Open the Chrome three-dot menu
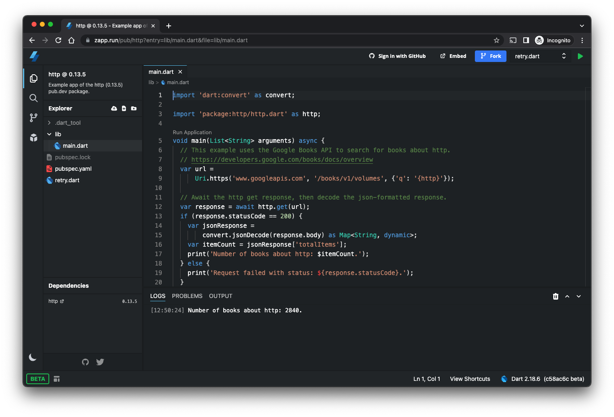Image resolution: width=614 pixels, height=417 pixels. tap(582, 40)
